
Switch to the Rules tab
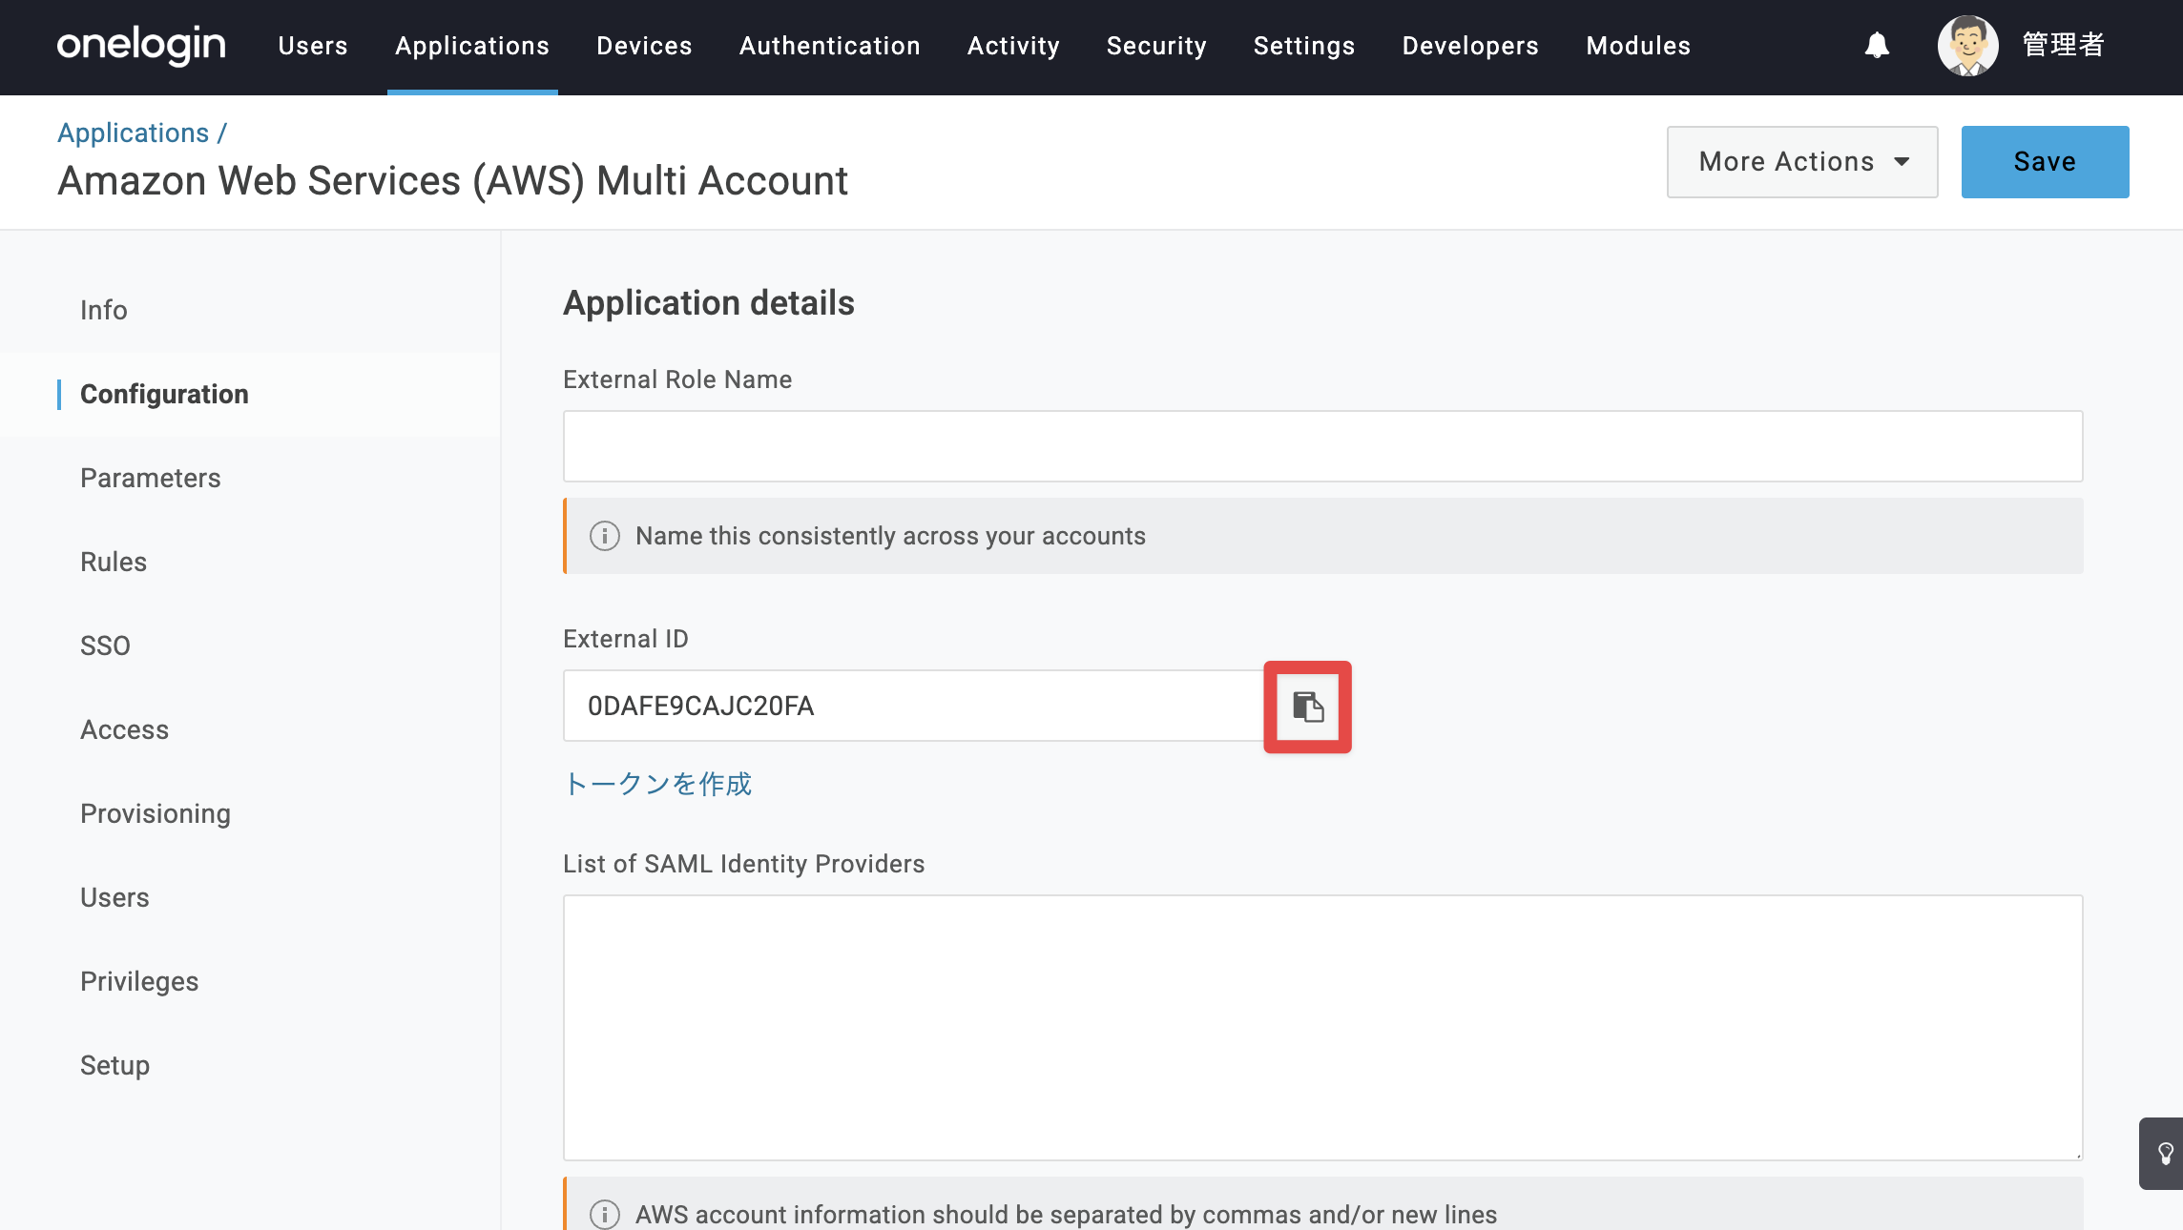[114, 562]
